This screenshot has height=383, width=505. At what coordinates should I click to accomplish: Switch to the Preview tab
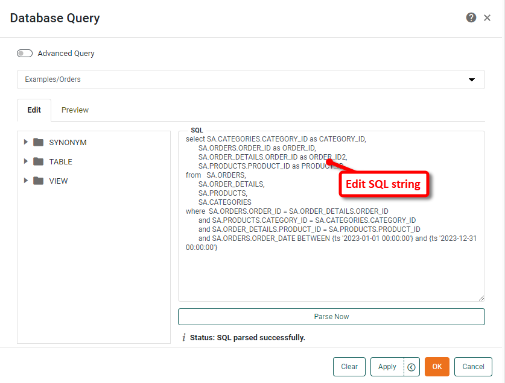(75, 110)
